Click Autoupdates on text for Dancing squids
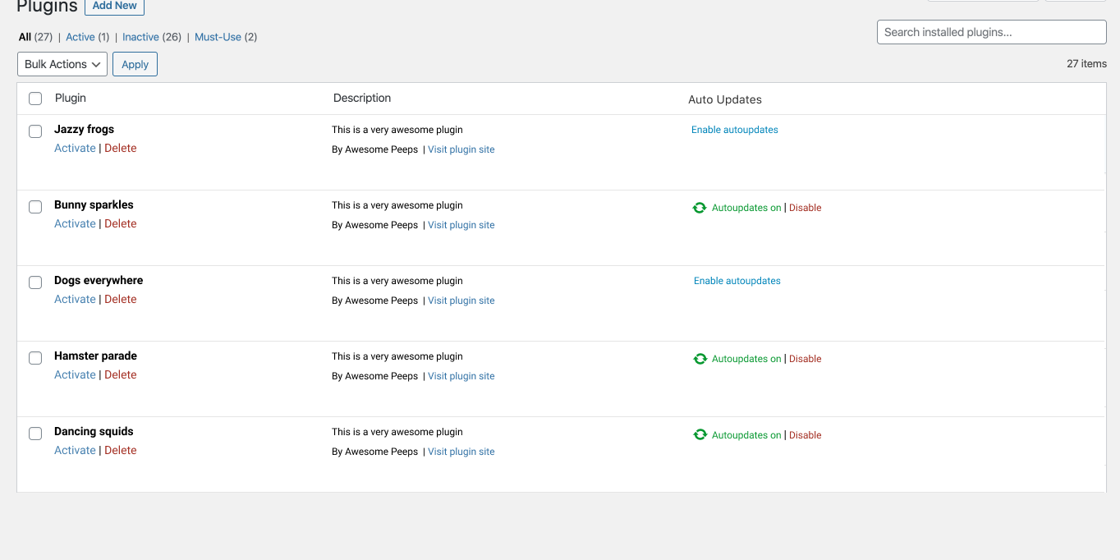Viewport: 1120px width, 560px height. 746,435
